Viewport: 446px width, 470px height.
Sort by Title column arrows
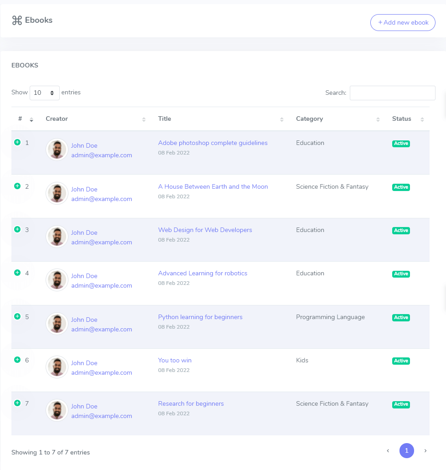282,119
